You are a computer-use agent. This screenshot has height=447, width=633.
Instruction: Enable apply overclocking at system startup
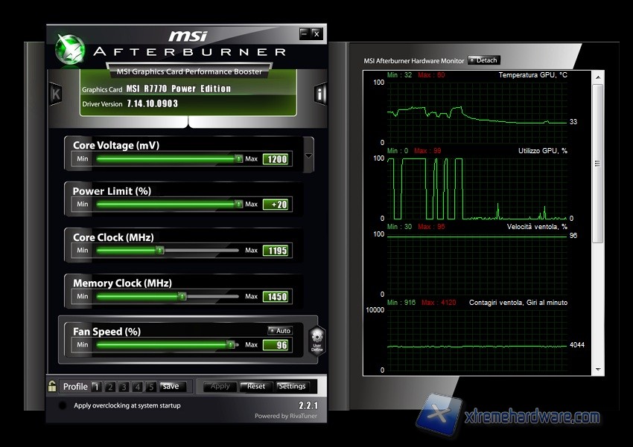coord(63,406)
